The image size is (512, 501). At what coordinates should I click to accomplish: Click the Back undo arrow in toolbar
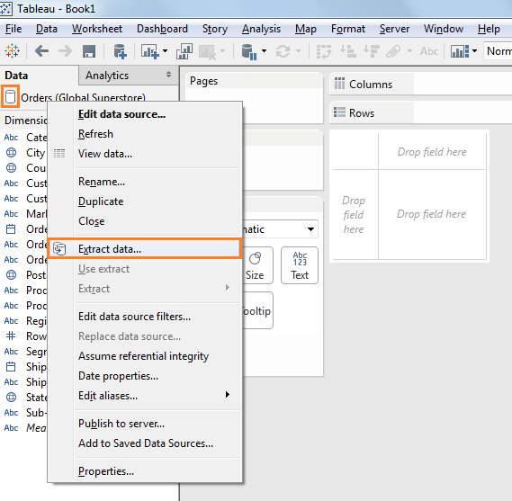41,51
